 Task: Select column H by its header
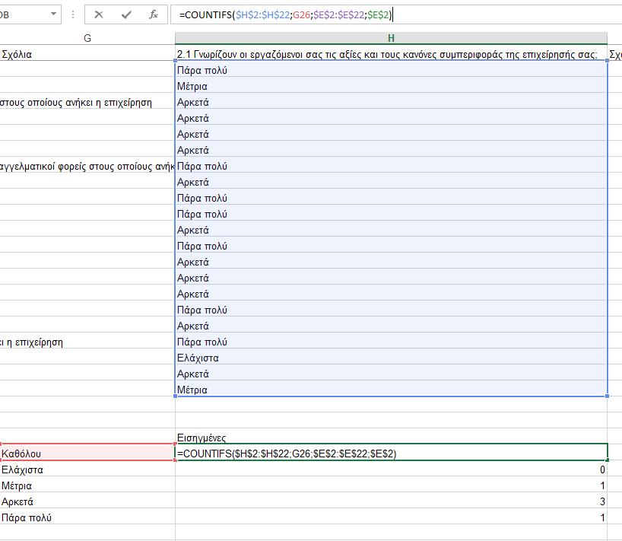click(x=391, y=38)
